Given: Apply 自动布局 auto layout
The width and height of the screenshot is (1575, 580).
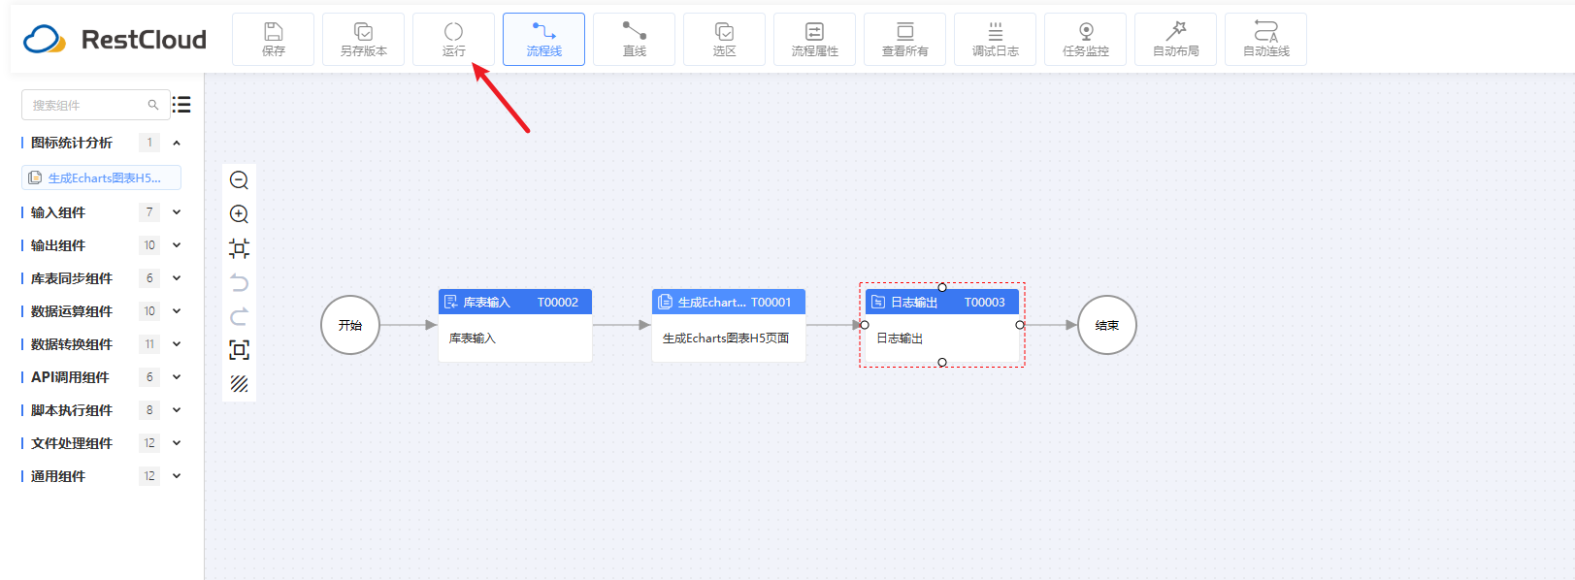Looking at the screenshot, I should click(1176, 39).
